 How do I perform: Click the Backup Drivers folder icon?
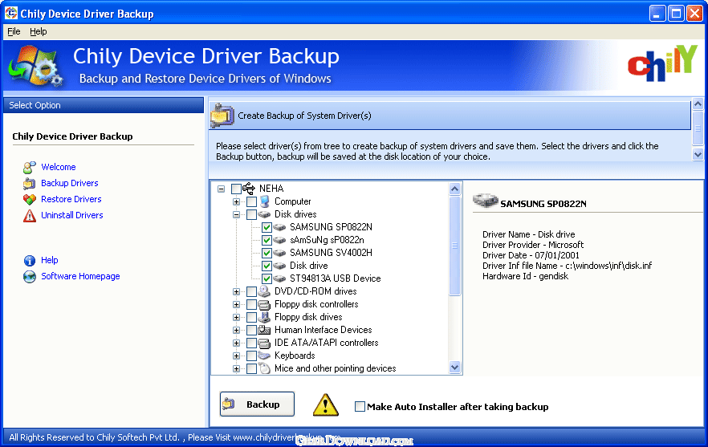pyautogui.click(x=30, y=183)
